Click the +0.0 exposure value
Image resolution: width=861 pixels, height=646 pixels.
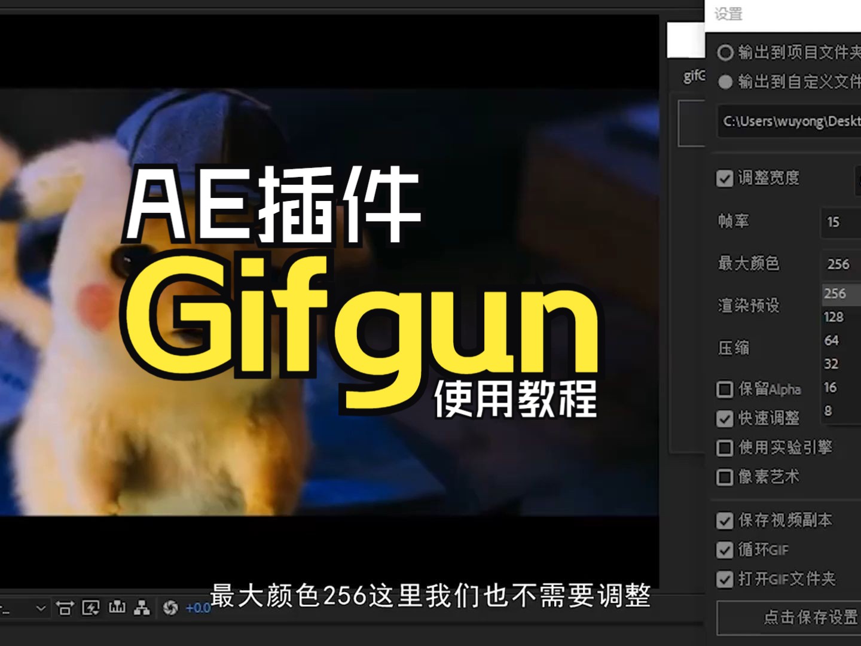click(x=198, y=608)
